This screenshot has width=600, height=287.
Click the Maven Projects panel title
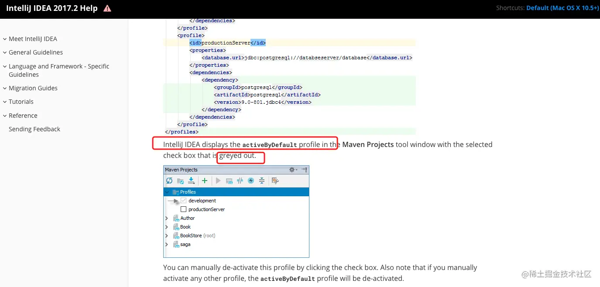click(181, 170)
